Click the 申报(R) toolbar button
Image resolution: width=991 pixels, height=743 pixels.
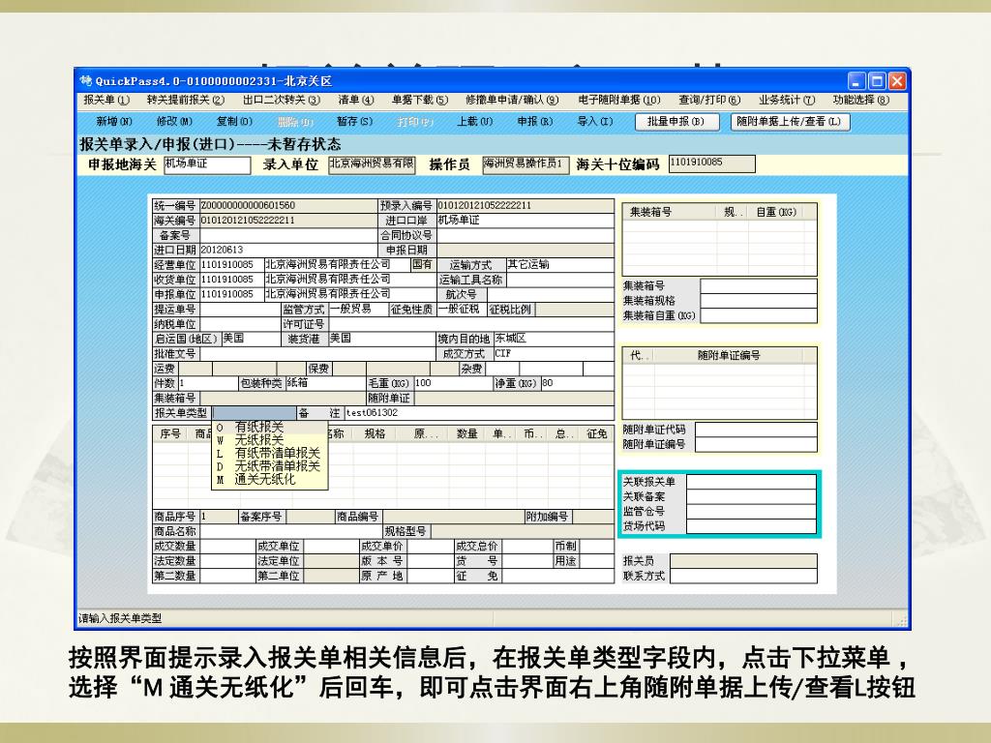pyautogui.click(x=534, y=121)
